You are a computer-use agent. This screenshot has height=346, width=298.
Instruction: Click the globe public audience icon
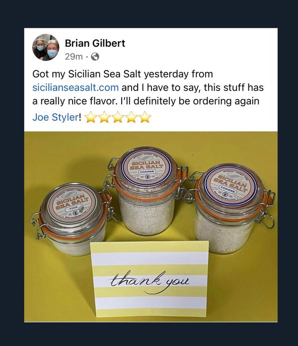pyautogui.click(x=95, y=57)
